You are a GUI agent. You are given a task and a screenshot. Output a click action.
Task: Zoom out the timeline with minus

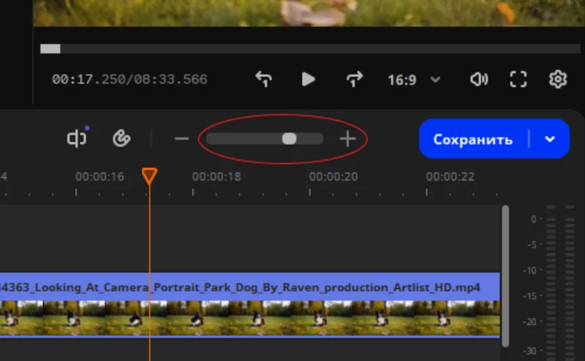[x=182, y=139]
